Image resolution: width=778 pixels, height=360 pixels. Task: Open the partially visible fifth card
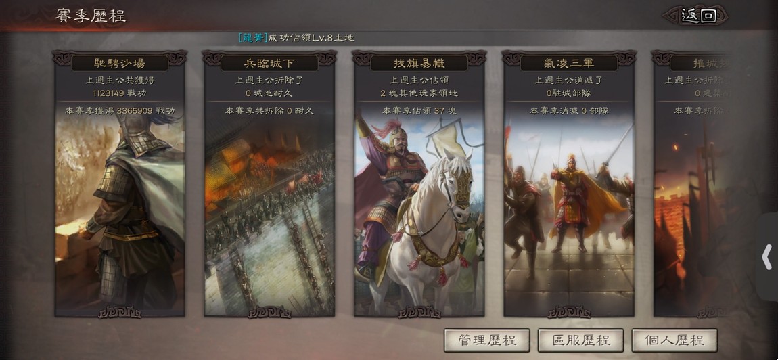click(693, 184)
